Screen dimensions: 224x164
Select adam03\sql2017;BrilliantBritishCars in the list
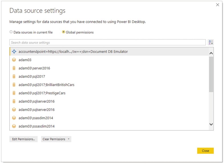(x=109, y=85)
